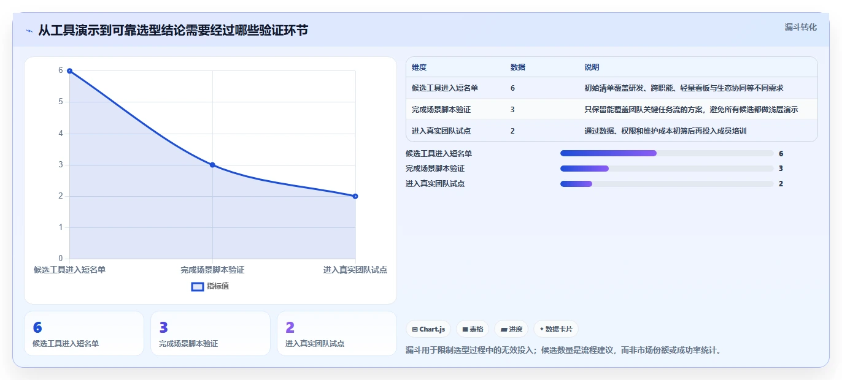842x380 pixels.
Task: Click the 维度 column header
Action: [419, 67]
